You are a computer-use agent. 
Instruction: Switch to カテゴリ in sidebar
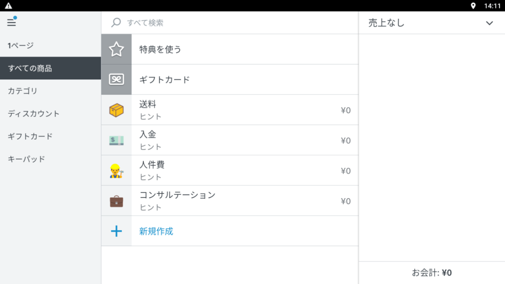23,91
